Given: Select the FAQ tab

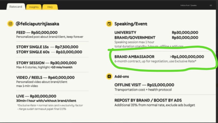Looking at the screenshot, I should pyautogui.click(x=50, y=7).
